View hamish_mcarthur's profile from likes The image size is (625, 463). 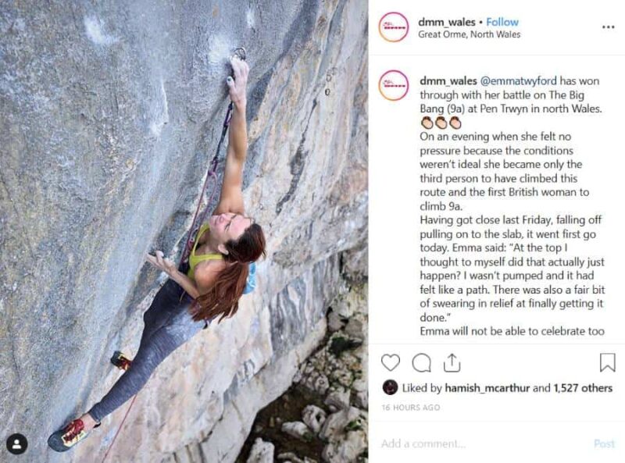(487, 388)
